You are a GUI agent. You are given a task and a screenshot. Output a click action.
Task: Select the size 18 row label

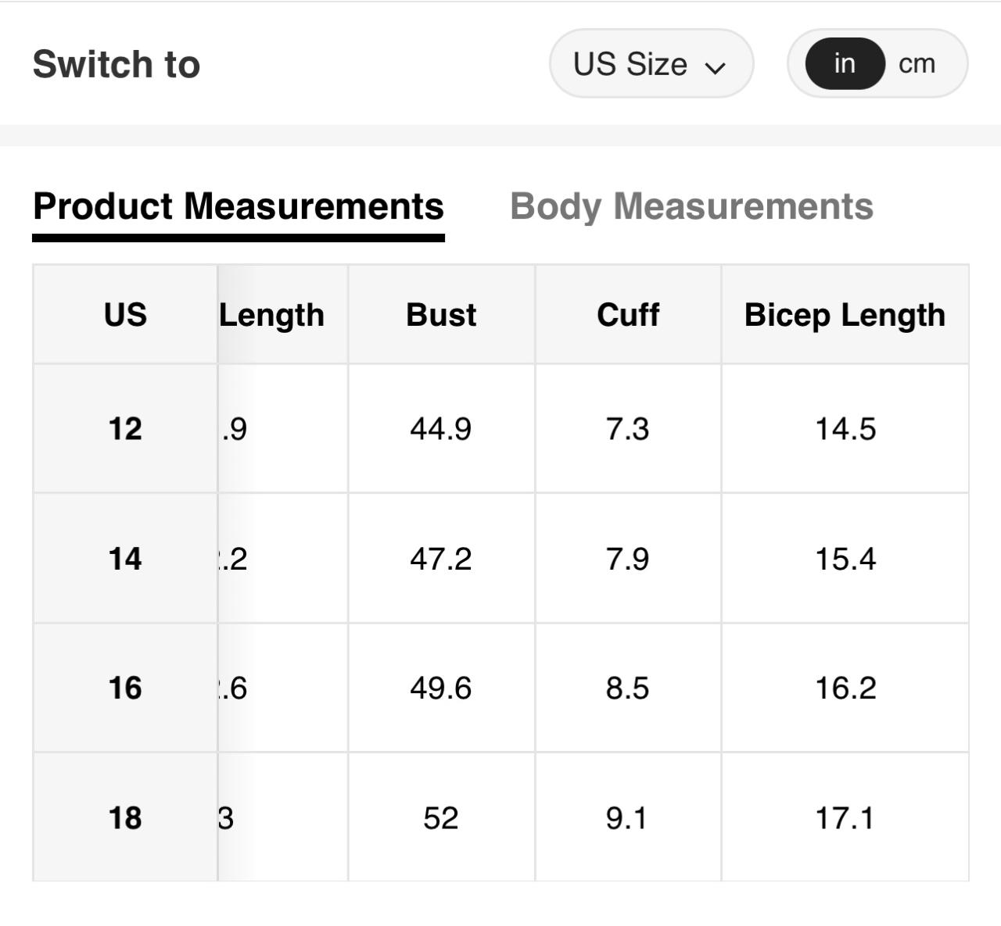(x=125, y=818)
